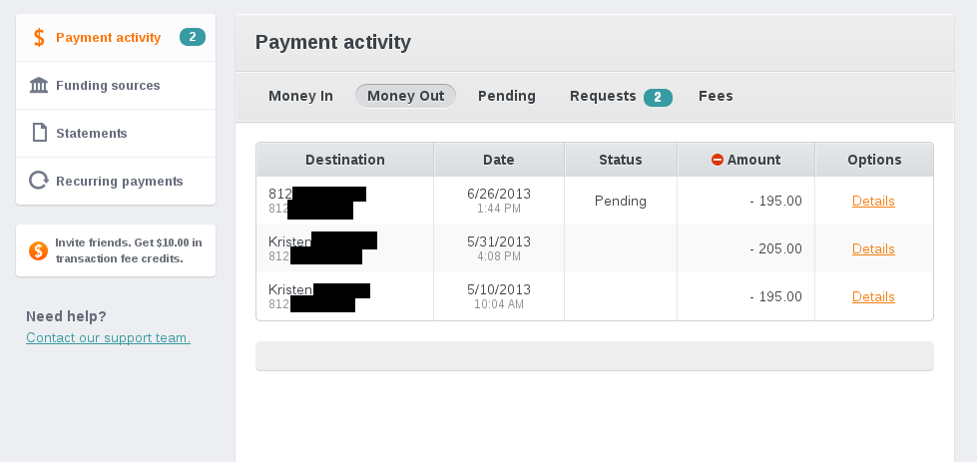Image resolution: width=977 pixels, height=462 pixels.
Task: Contact our support team link
Action: tap(109, 338)
